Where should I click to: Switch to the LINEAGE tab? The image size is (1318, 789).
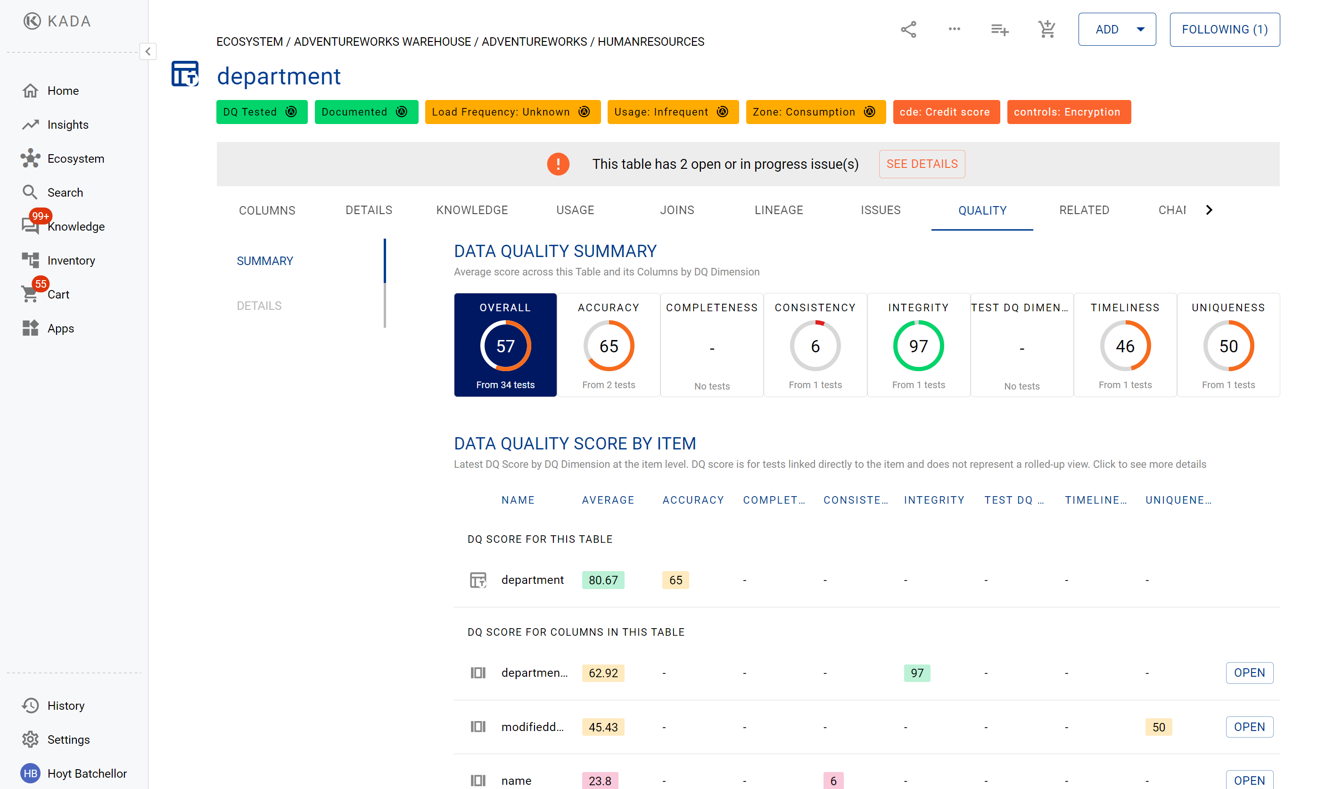[x=779, y=210]
